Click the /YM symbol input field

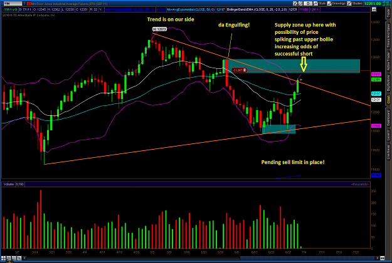pyautogui.click(x=13, y=4)
